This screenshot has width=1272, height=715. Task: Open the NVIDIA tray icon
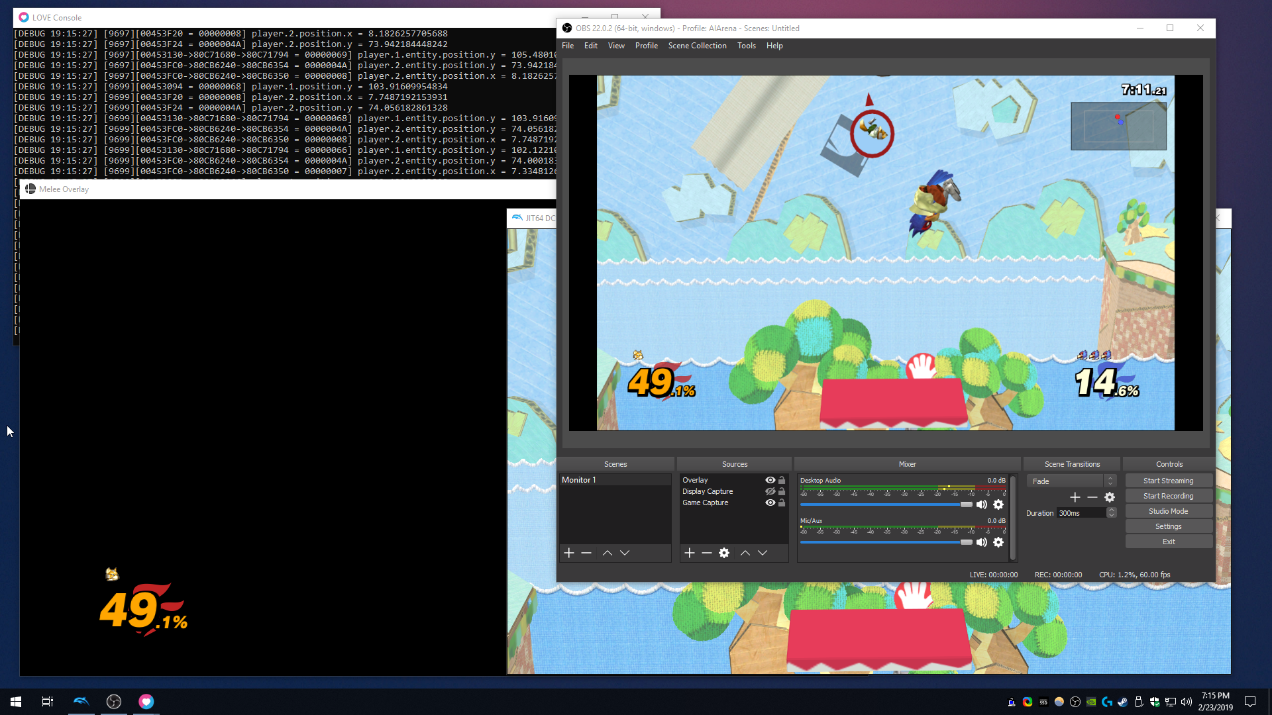pyautogui.click(x=1091, y=702)
